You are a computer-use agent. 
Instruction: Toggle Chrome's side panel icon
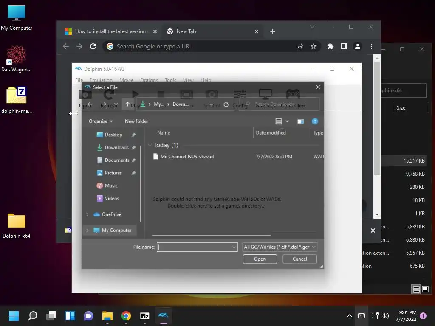[x=344, y=46]
